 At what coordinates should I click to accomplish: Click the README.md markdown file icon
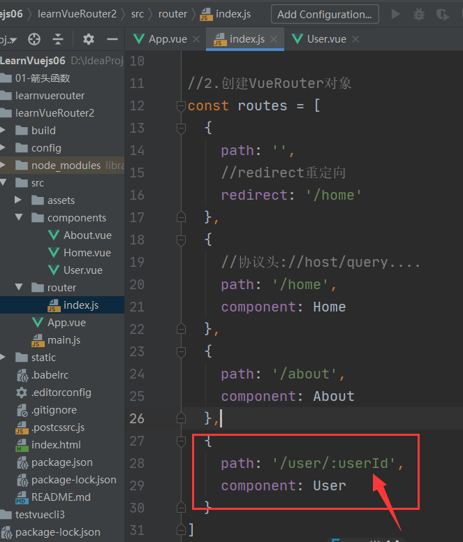pyautogui.click(x=22, y=497)
